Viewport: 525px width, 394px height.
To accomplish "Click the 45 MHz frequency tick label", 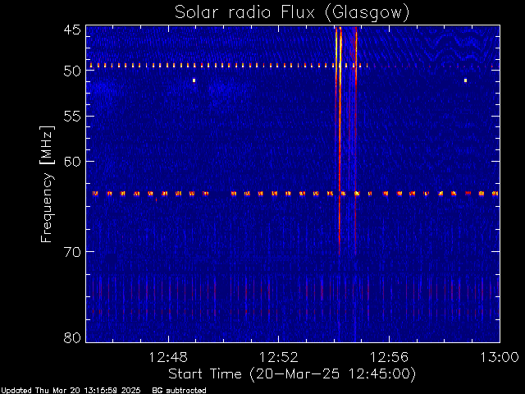I will click(x=72, y=30).
